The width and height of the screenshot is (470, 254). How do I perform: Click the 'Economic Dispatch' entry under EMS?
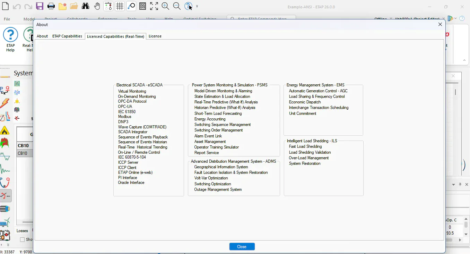tap(305, 102)
